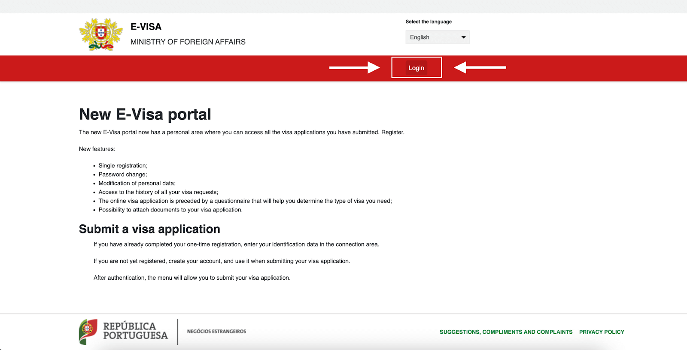Click the 'Submit a visa application' heading
Screen dimensions: 687x350
149,229
